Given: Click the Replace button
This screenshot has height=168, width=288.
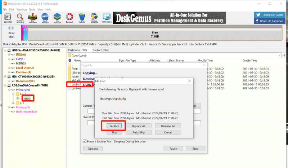Looking at the screenshot, I should point(114,126).
